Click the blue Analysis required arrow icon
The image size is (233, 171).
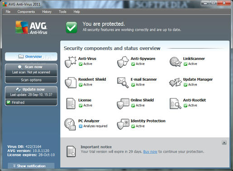click(x=81, y=126)
